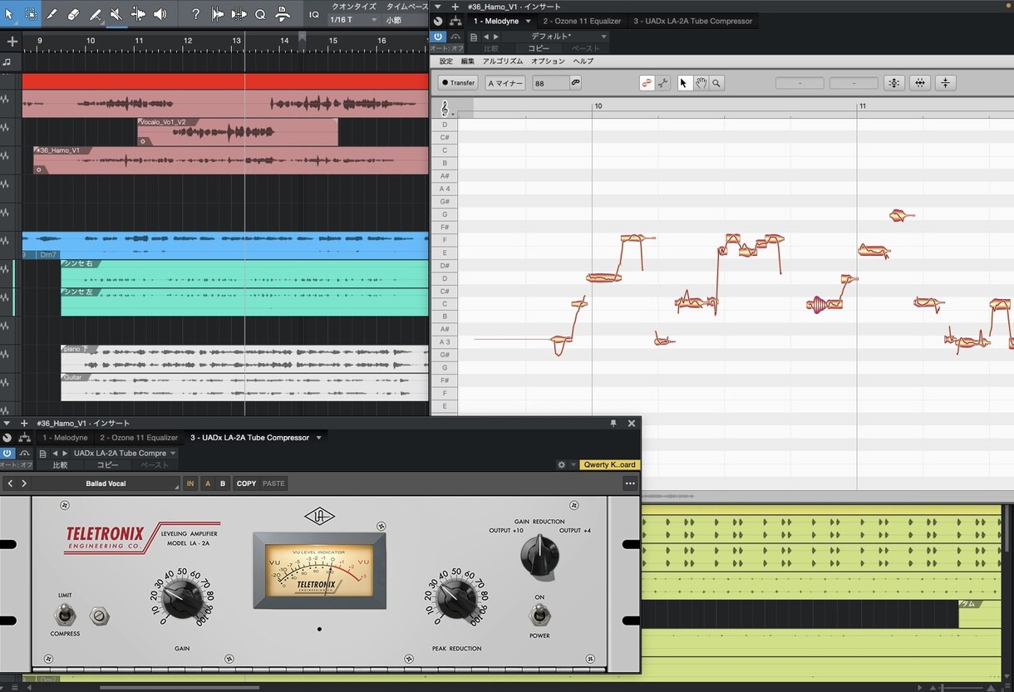Flip the LA-2A POWER switch
The width and height of the screenshot is (1014, 692).
coord(540,616)
